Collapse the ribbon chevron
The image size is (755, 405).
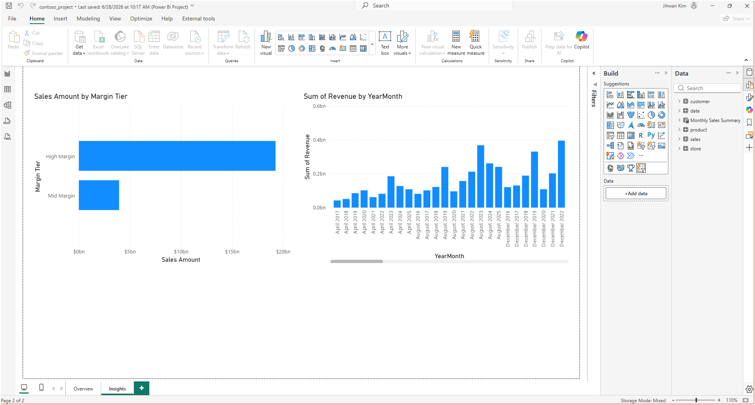tap(746, 60)
